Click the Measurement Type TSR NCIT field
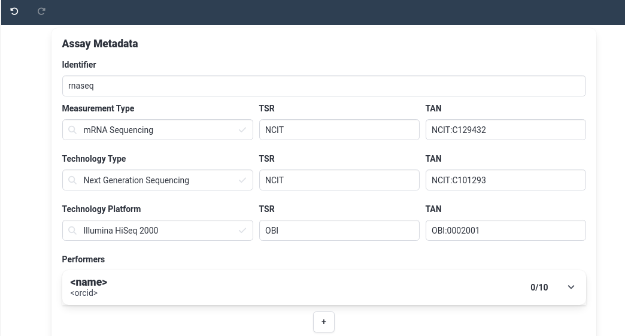Viewport: 625px width, 336px height. 339,130
